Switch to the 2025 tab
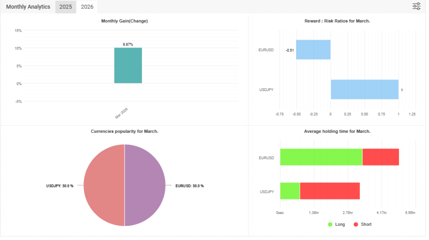The image size is (429, 240). (x=65, y=7)
